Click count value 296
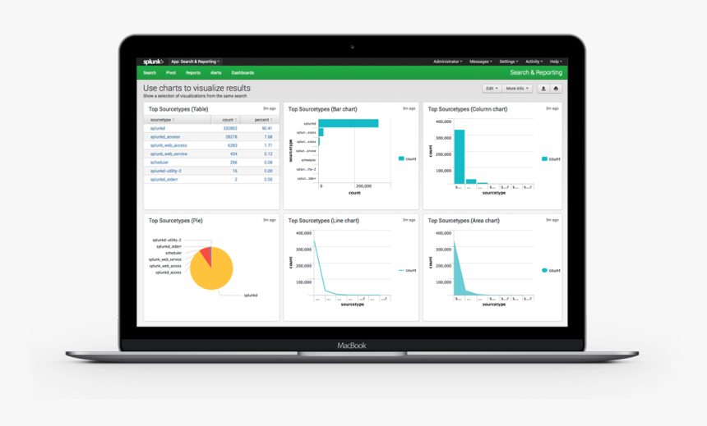The width and height of the screenshot is (707, 426). (x=233, y=163)
